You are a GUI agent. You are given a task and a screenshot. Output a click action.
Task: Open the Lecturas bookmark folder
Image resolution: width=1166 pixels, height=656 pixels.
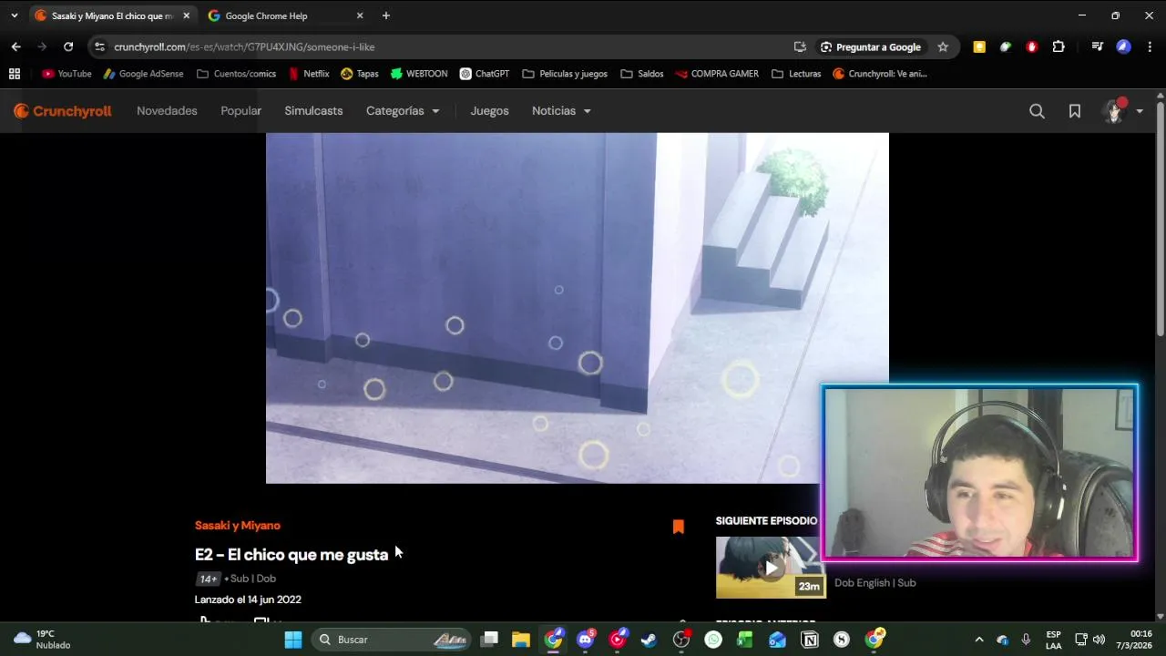click(x=796, y=74)
